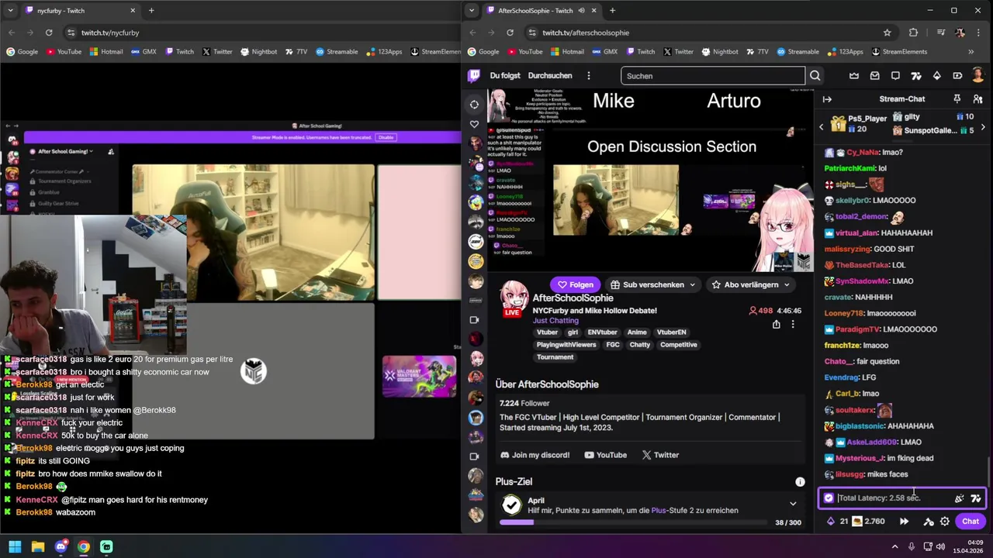Click the top target icon in left sidebar
993x558 pixels.
(474, 105)
